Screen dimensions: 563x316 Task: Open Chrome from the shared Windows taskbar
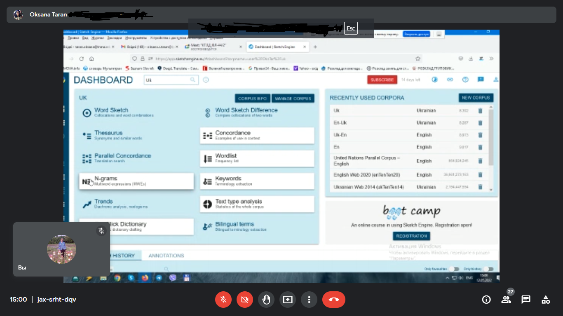pos(117,278)
